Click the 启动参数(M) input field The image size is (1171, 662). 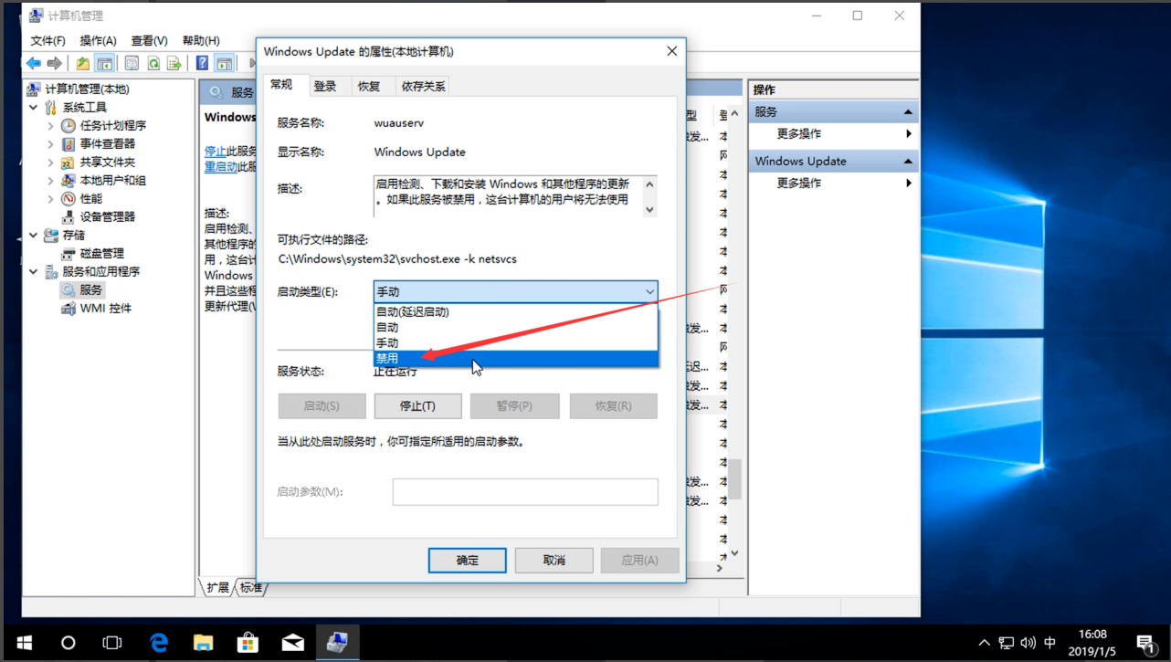(x=525, y=491)
